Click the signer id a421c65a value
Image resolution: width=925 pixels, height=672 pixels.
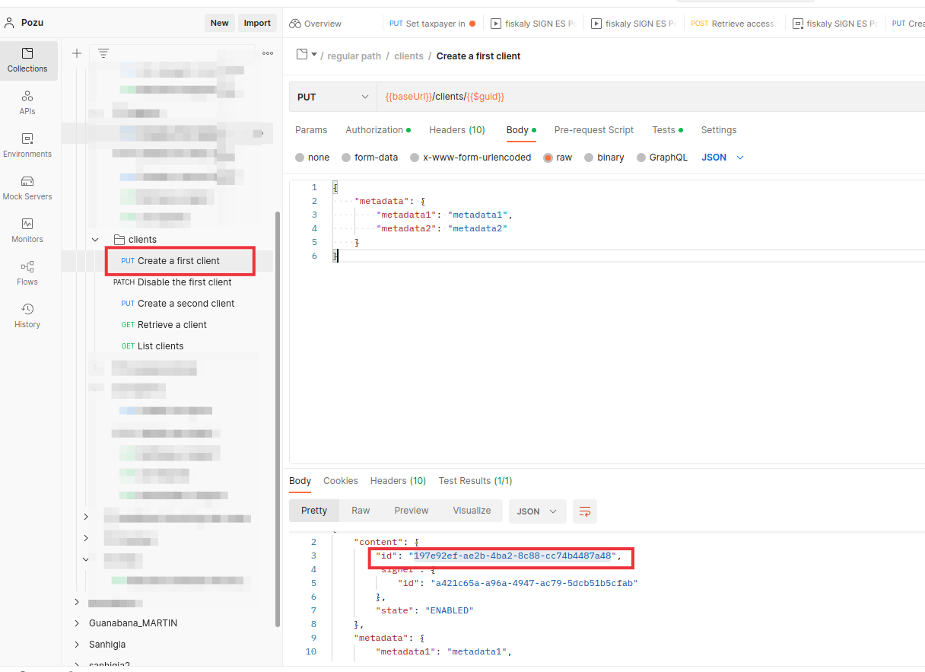pos(534,583)
